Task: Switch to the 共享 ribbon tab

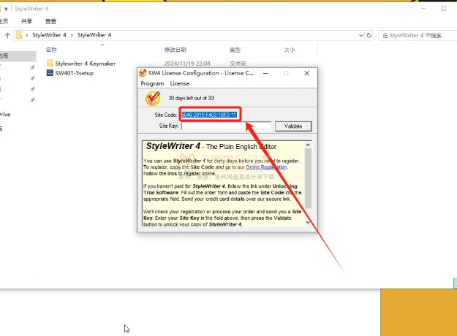Action: pos(26,22)
